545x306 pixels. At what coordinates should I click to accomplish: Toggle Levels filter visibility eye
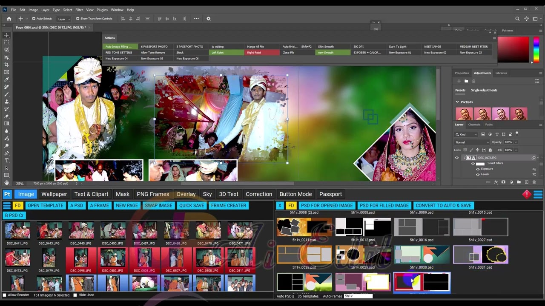[478, 175]
